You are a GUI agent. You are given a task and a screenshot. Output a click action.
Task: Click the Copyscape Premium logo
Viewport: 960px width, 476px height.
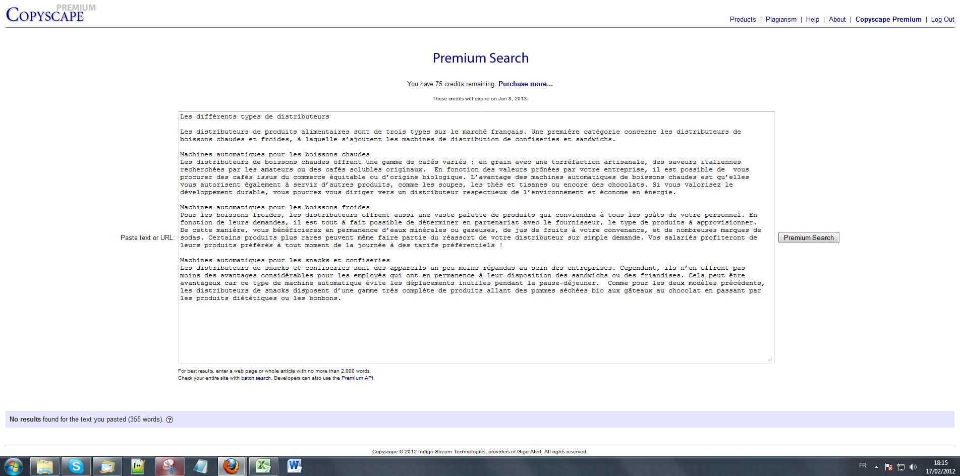pyautogui.click(x=45, y=14)
